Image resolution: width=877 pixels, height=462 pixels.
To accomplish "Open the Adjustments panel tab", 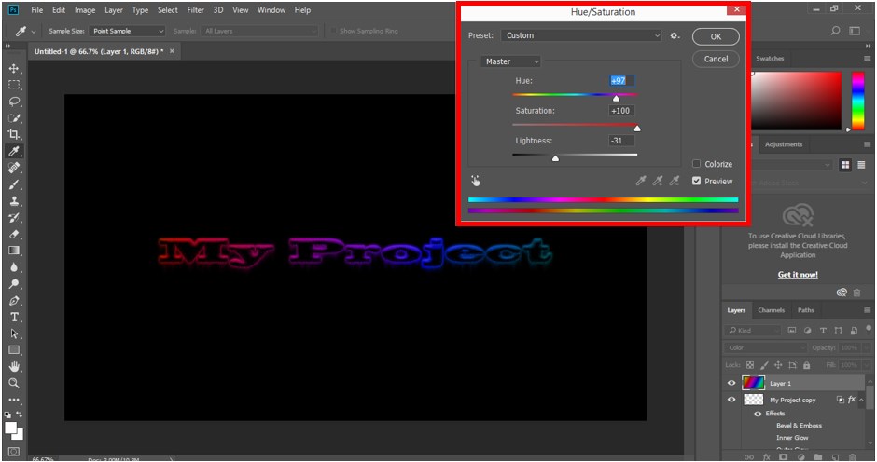I will pos(784,144).
